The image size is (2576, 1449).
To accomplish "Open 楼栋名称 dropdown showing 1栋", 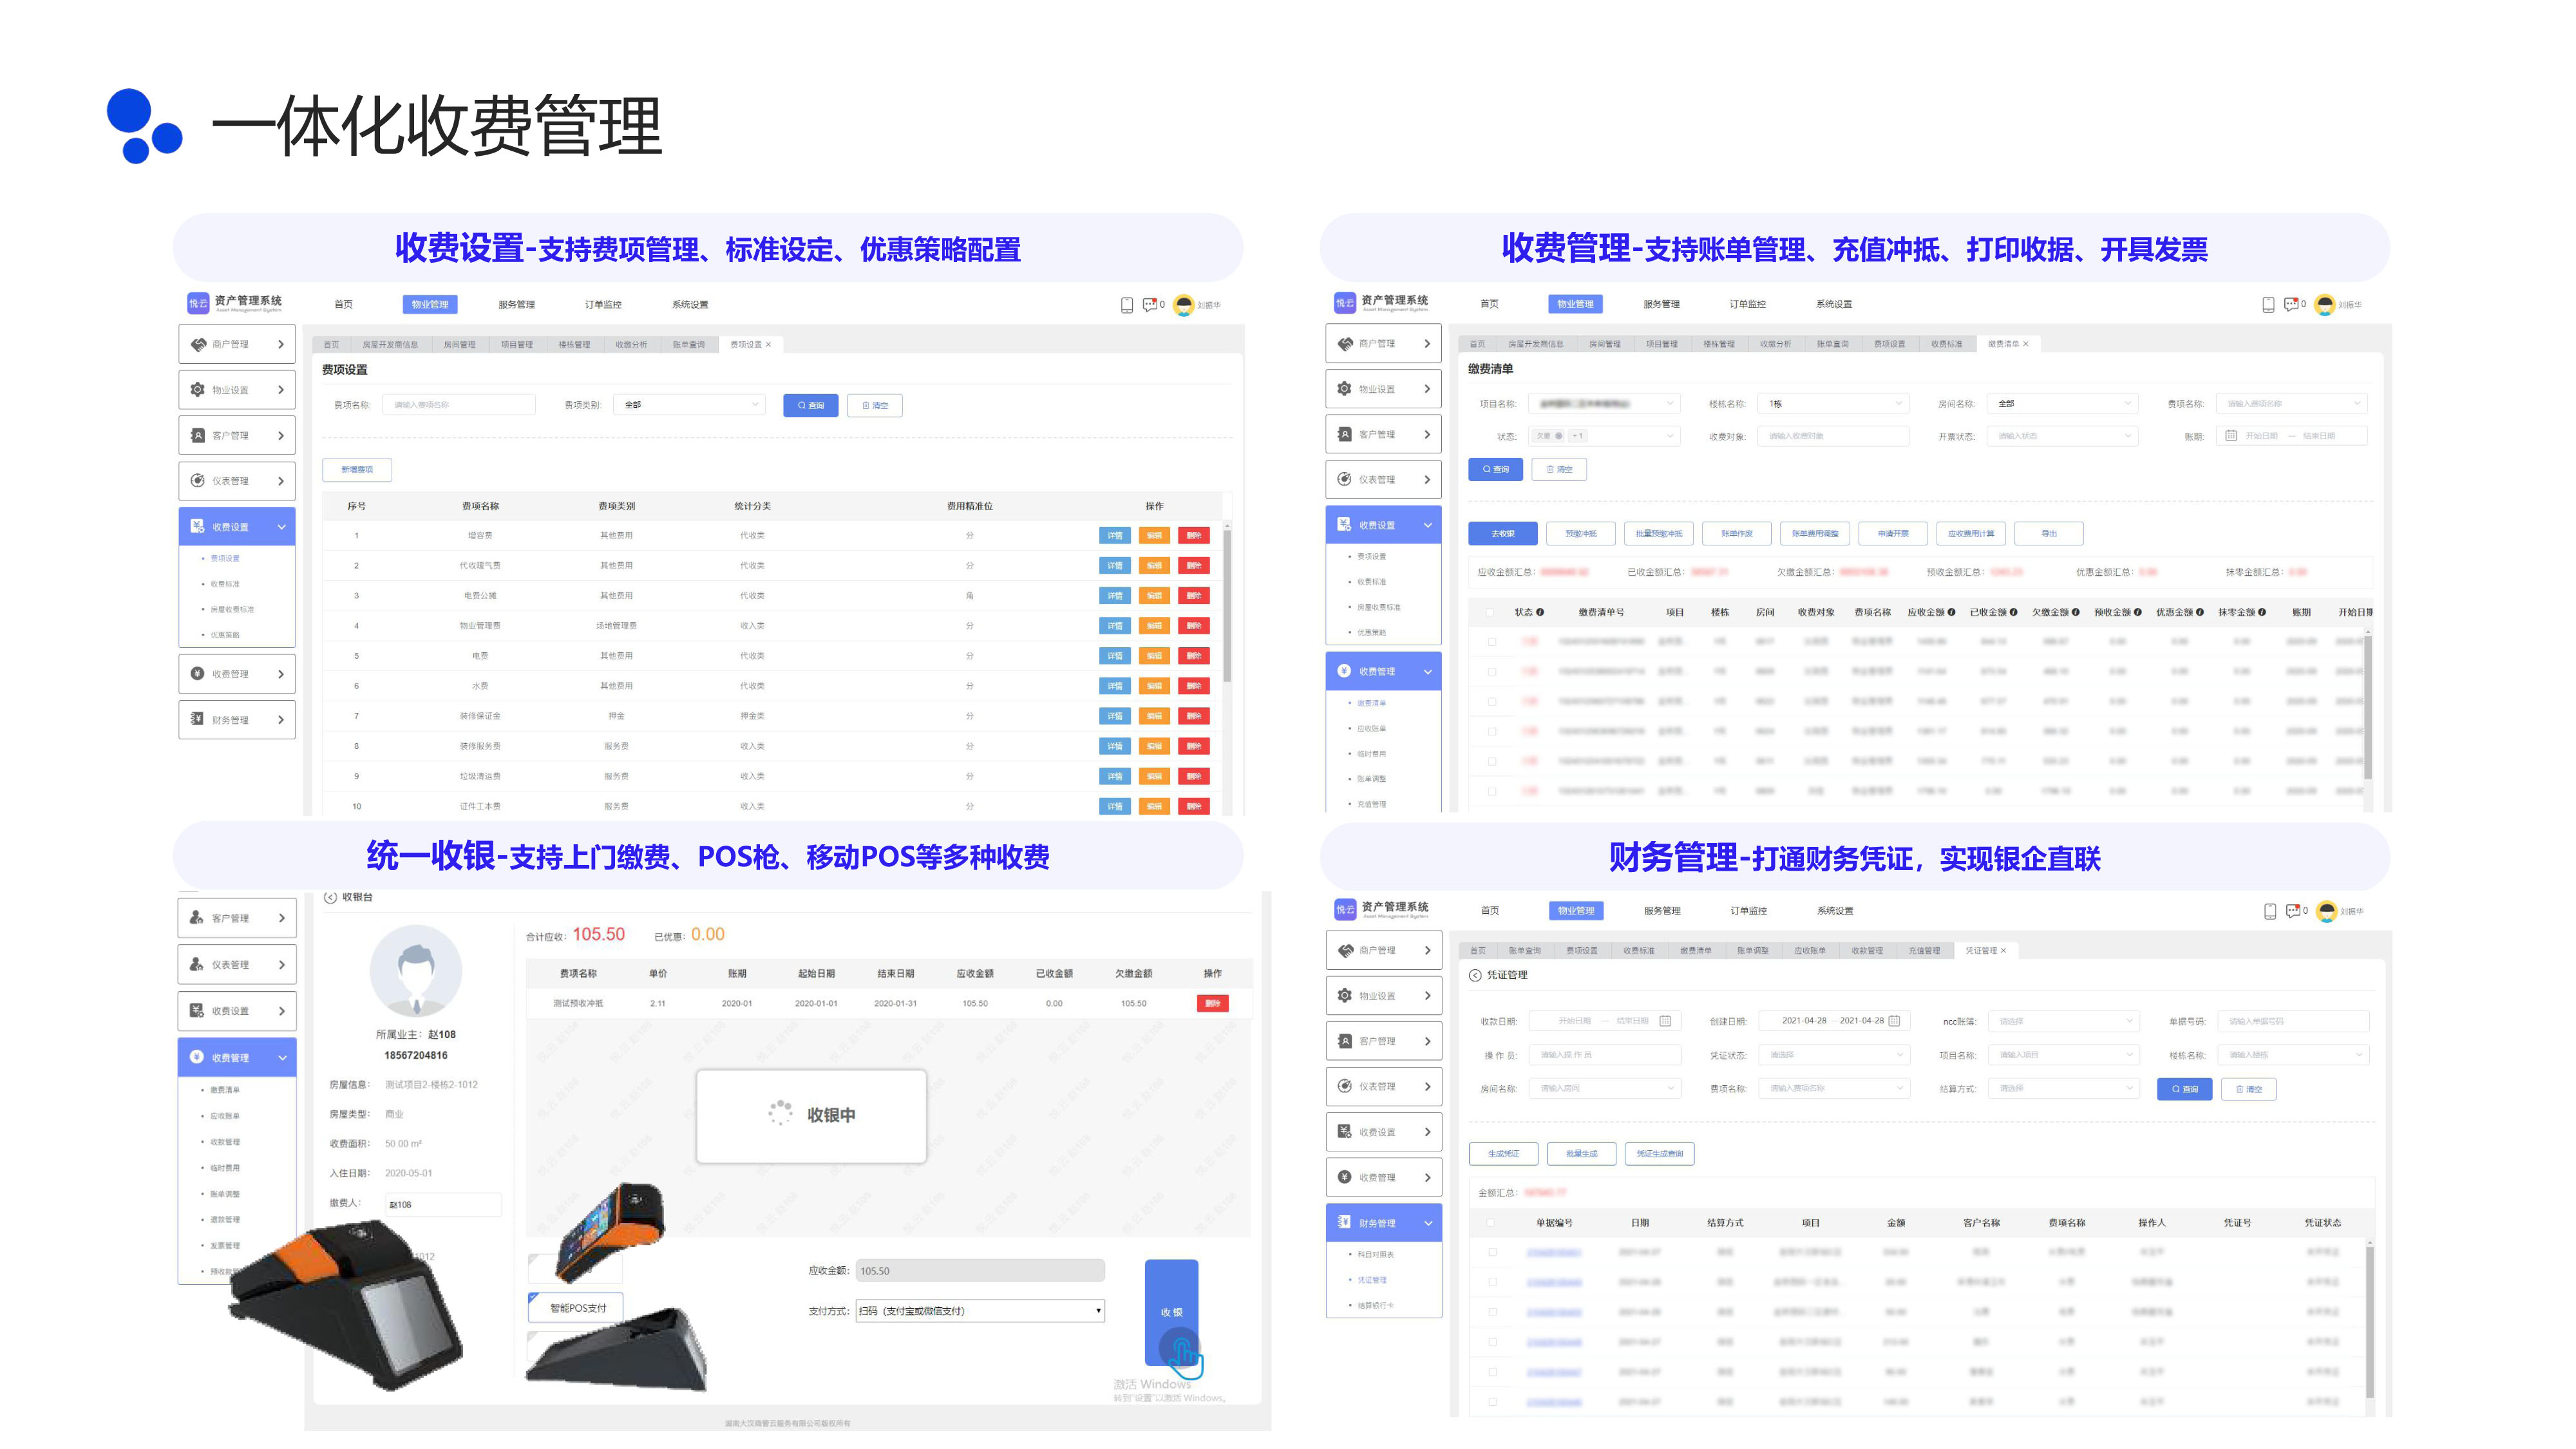I will coord(1835,404).
